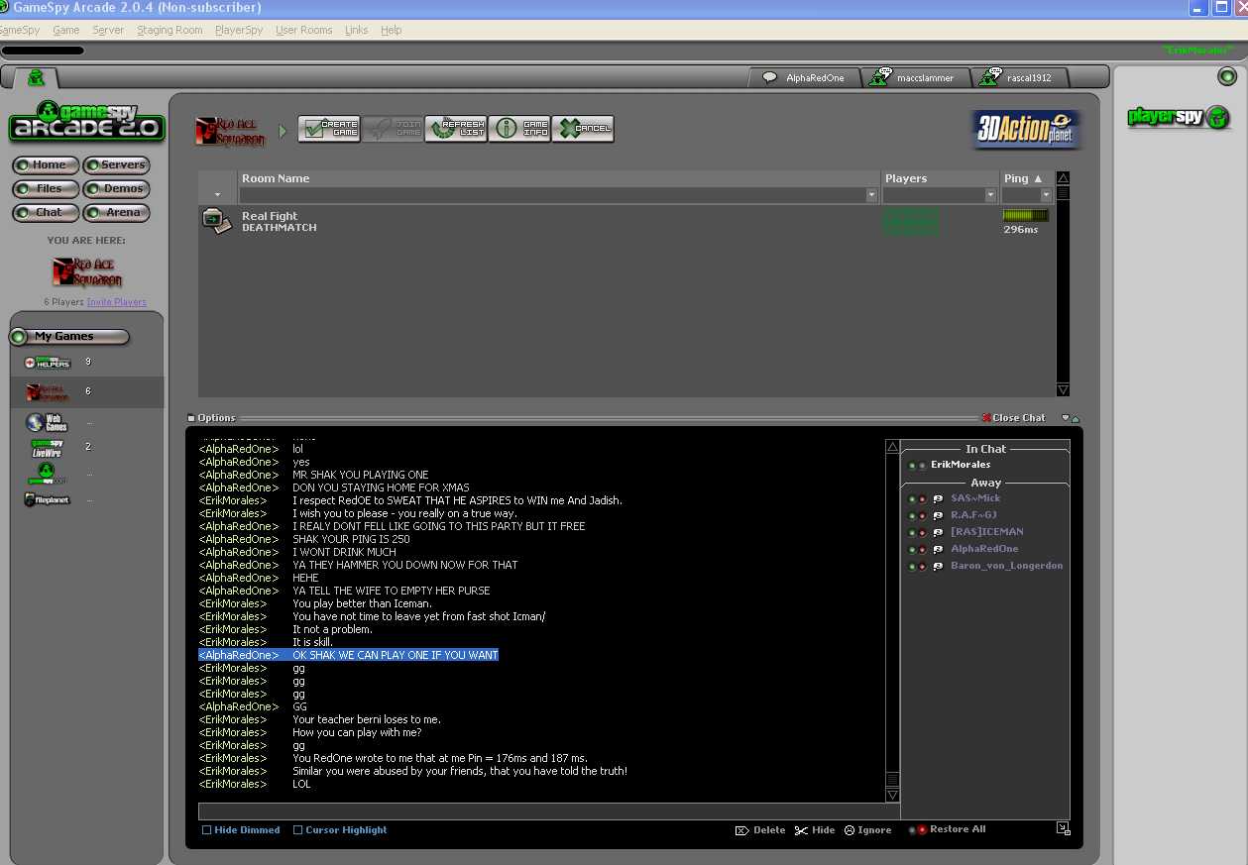Screen dimensions: 1248x865
Task: Click the chat panel collapse arrows
Action: [1071, 418]
